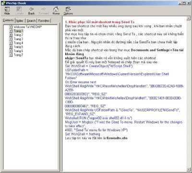The height and width of the screenshot is (173, 192).
Task: Switch to the Index tab
Action: [x=20, y=21]
